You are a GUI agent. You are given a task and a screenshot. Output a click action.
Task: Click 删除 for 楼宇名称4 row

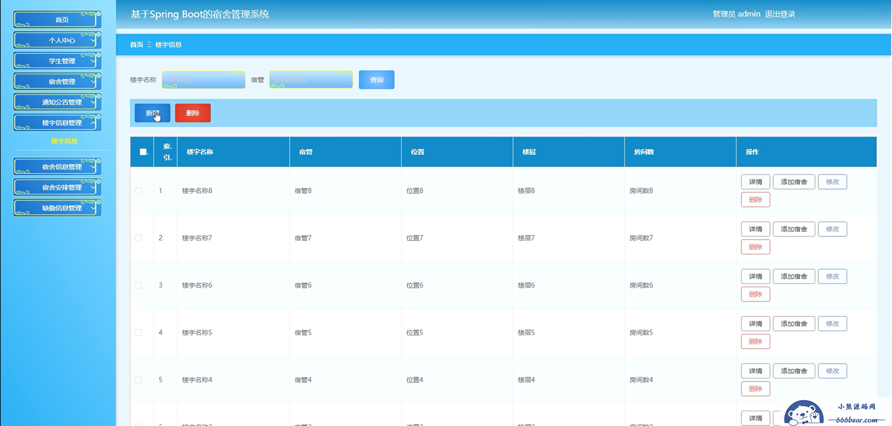756,389
